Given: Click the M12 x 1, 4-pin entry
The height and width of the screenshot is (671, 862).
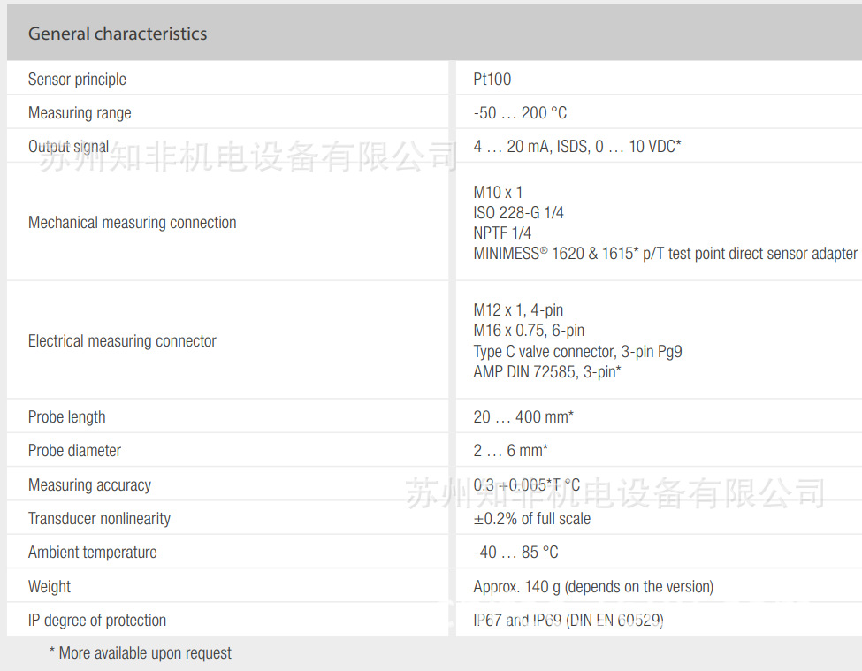Looking at the screenshot, I should (518, 309).
